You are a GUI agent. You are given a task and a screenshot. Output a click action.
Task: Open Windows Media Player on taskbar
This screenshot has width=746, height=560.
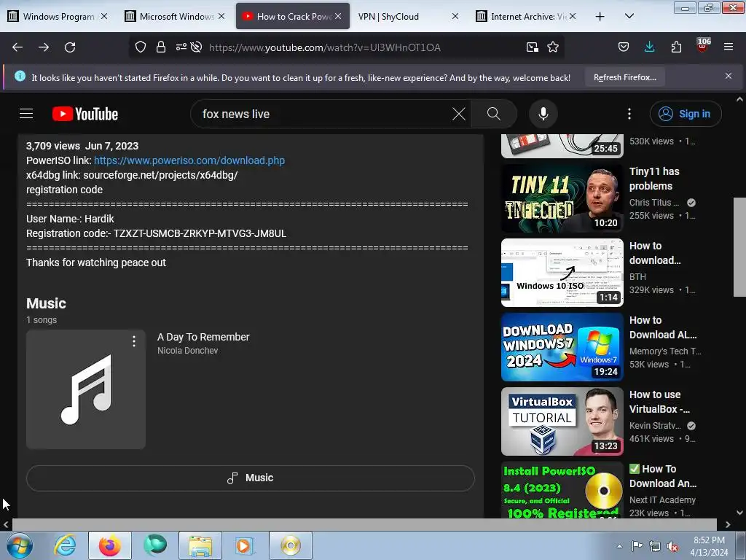(245, 545)
